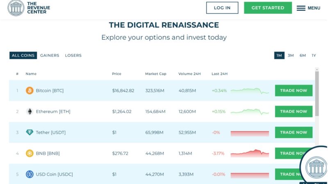328x184 pixels.
Task: Click the BNB coin icon
Action: point(30,153)
